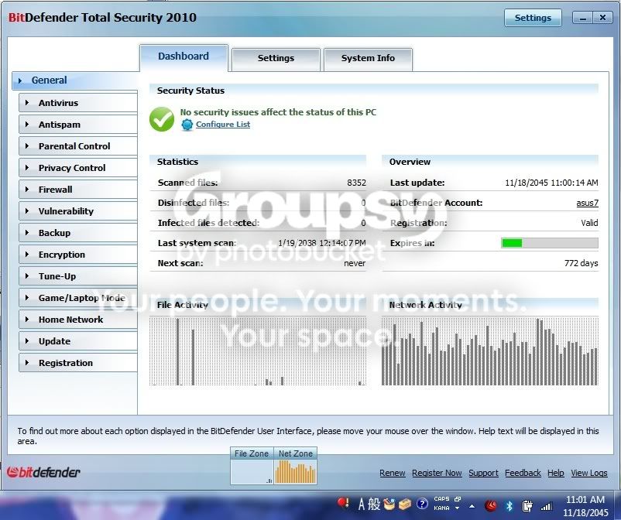Viewport: 621px width, 520px height.
Task: Click the Scanned files value 8352
Action: click(356, 183)
